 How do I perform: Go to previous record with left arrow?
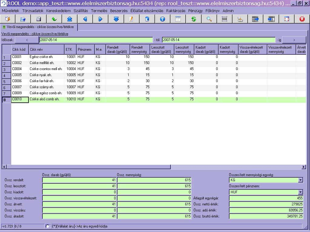(x=85, y=19)
